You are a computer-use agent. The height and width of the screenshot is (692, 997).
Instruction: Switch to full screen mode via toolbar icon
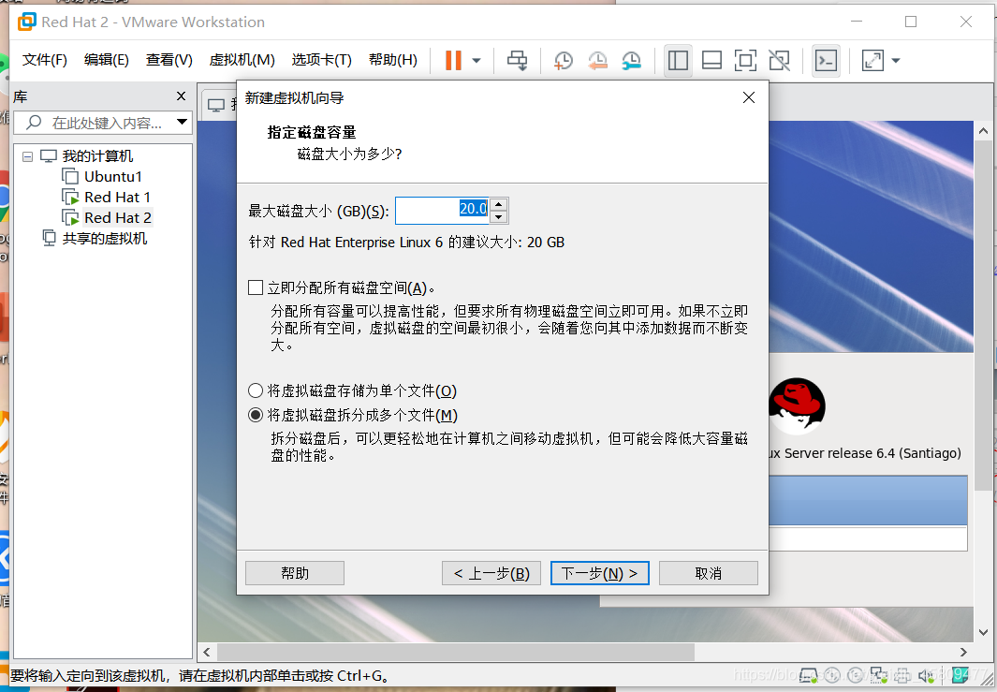[745, 61]
